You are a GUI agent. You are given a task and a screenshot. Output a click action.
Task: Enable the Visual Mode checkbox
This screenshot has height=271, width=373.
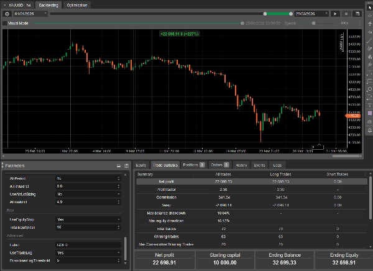click(5, 23)
